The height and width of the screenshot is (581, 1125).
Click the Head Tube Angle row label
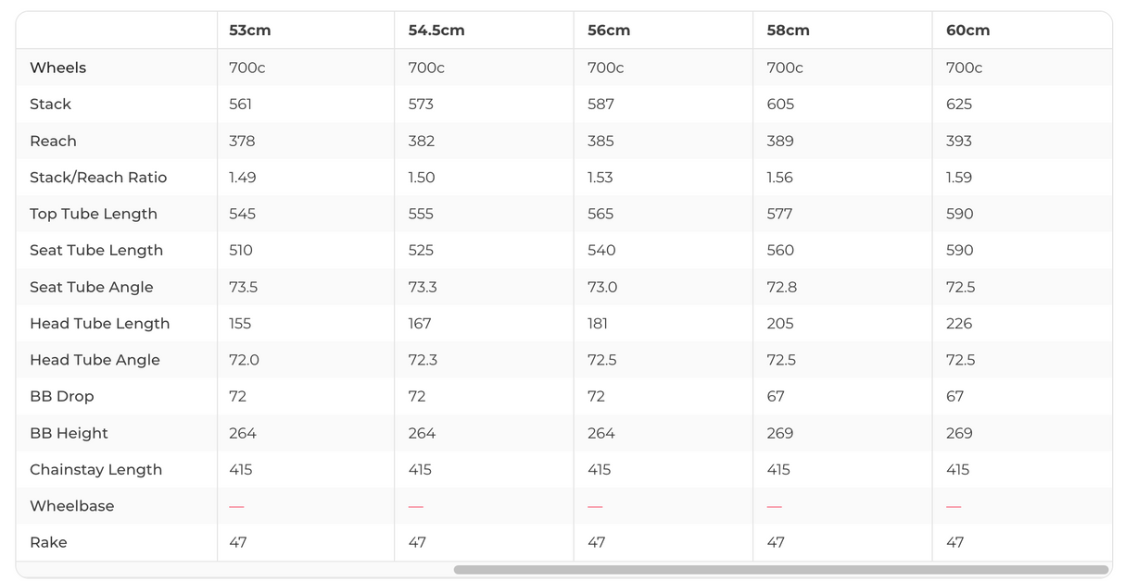tap(95, 360)
